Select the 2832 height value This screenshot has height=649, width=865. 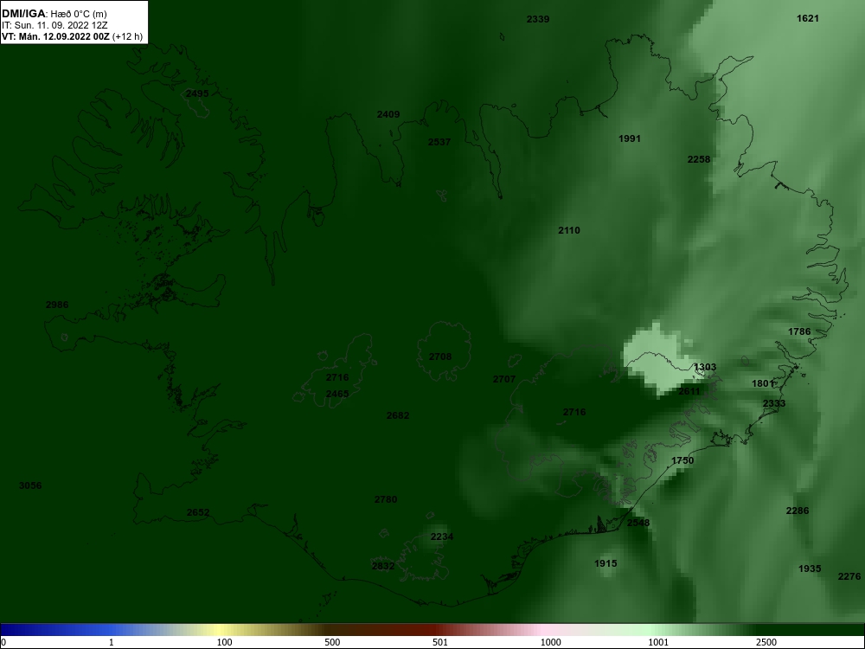pos(383,566)
